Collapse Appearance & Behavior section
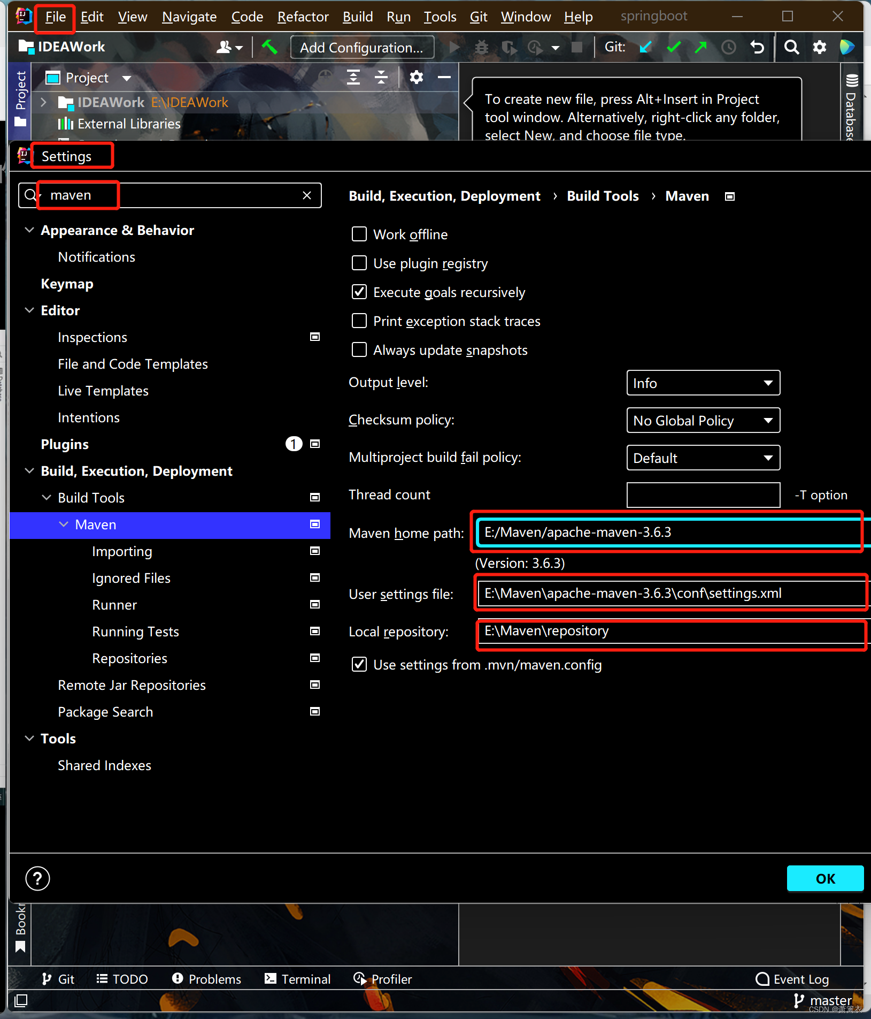 [29, 230]
